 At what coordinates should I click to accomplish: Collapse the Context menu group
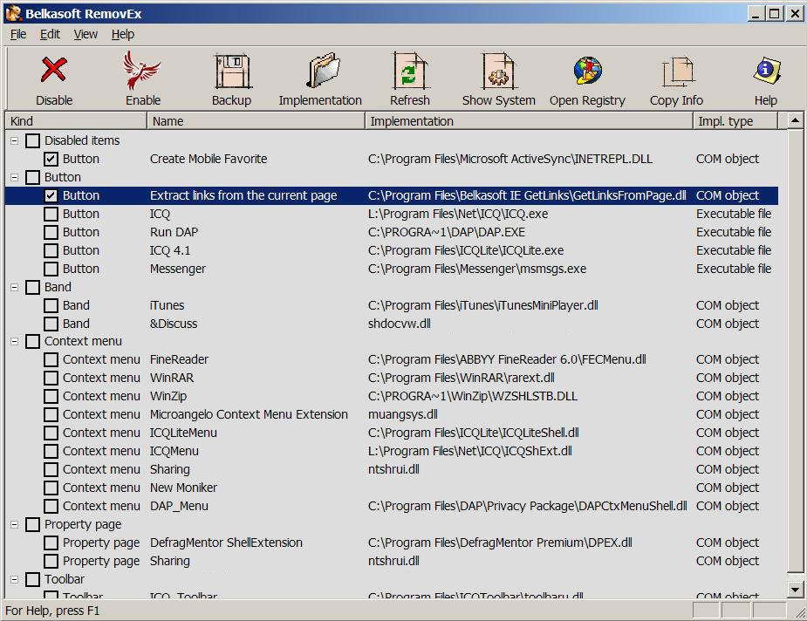click(15, 341)
